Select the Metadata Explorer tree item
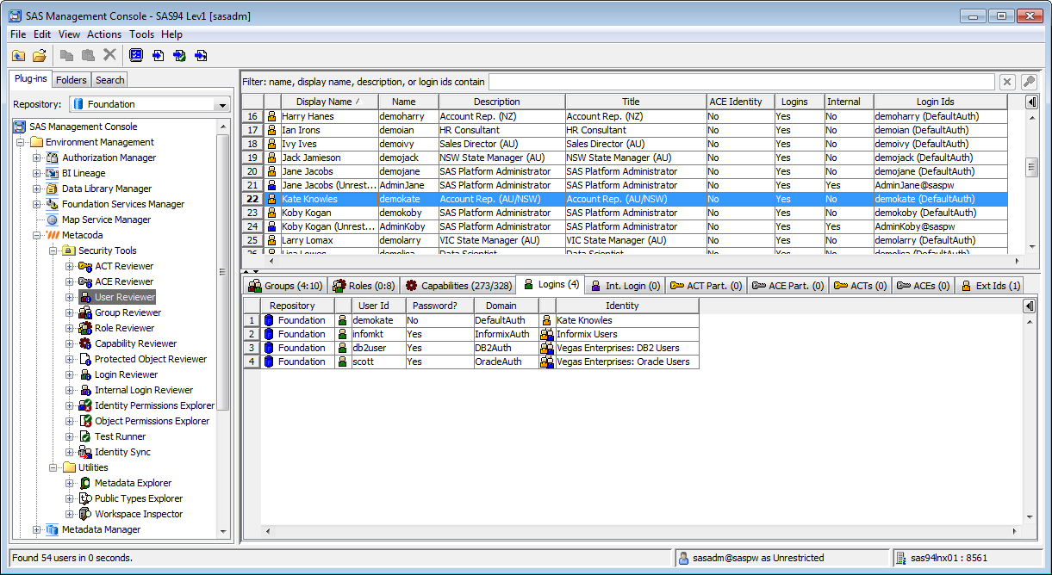 point(133,483)
